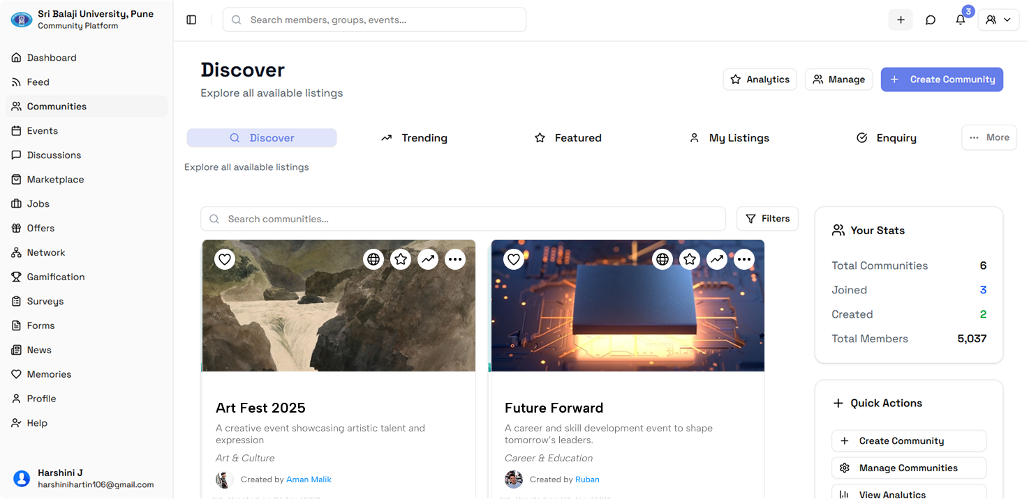Image resolution: width=1029 pixels, height=499 pixels.
Task: Click the Create Community button in header
Action: point(942,79)
